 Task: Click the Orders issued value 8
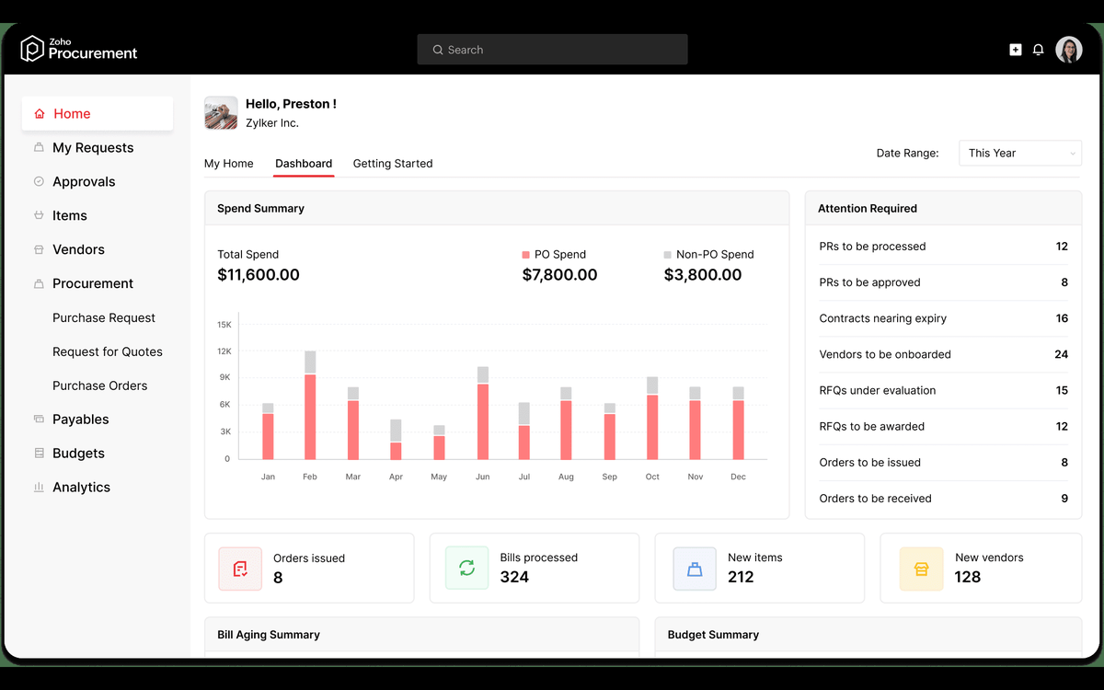(278, 578)
